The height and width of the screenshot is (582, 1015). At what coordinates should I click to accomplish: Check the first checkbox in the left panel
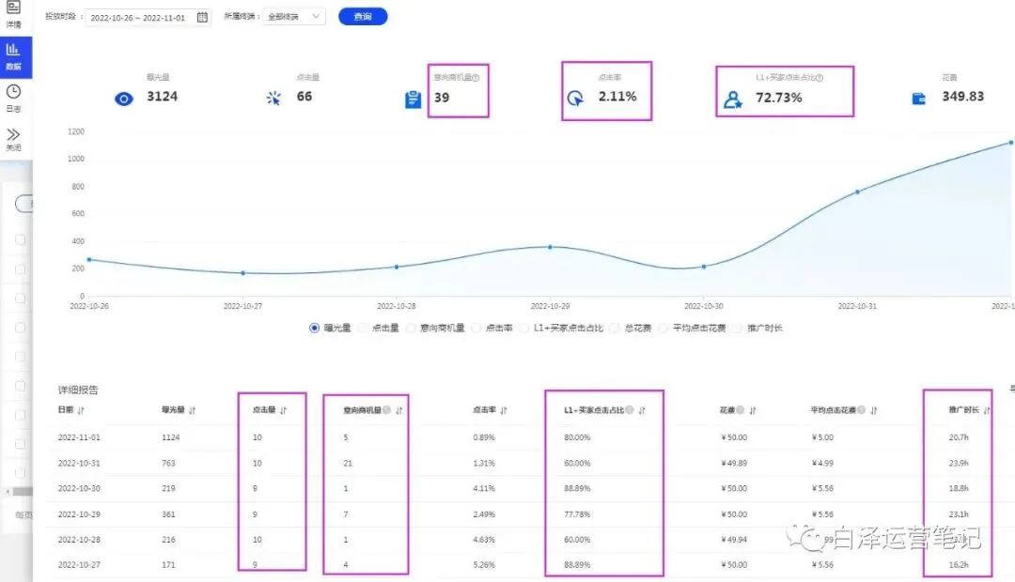[x=21, y=239]
